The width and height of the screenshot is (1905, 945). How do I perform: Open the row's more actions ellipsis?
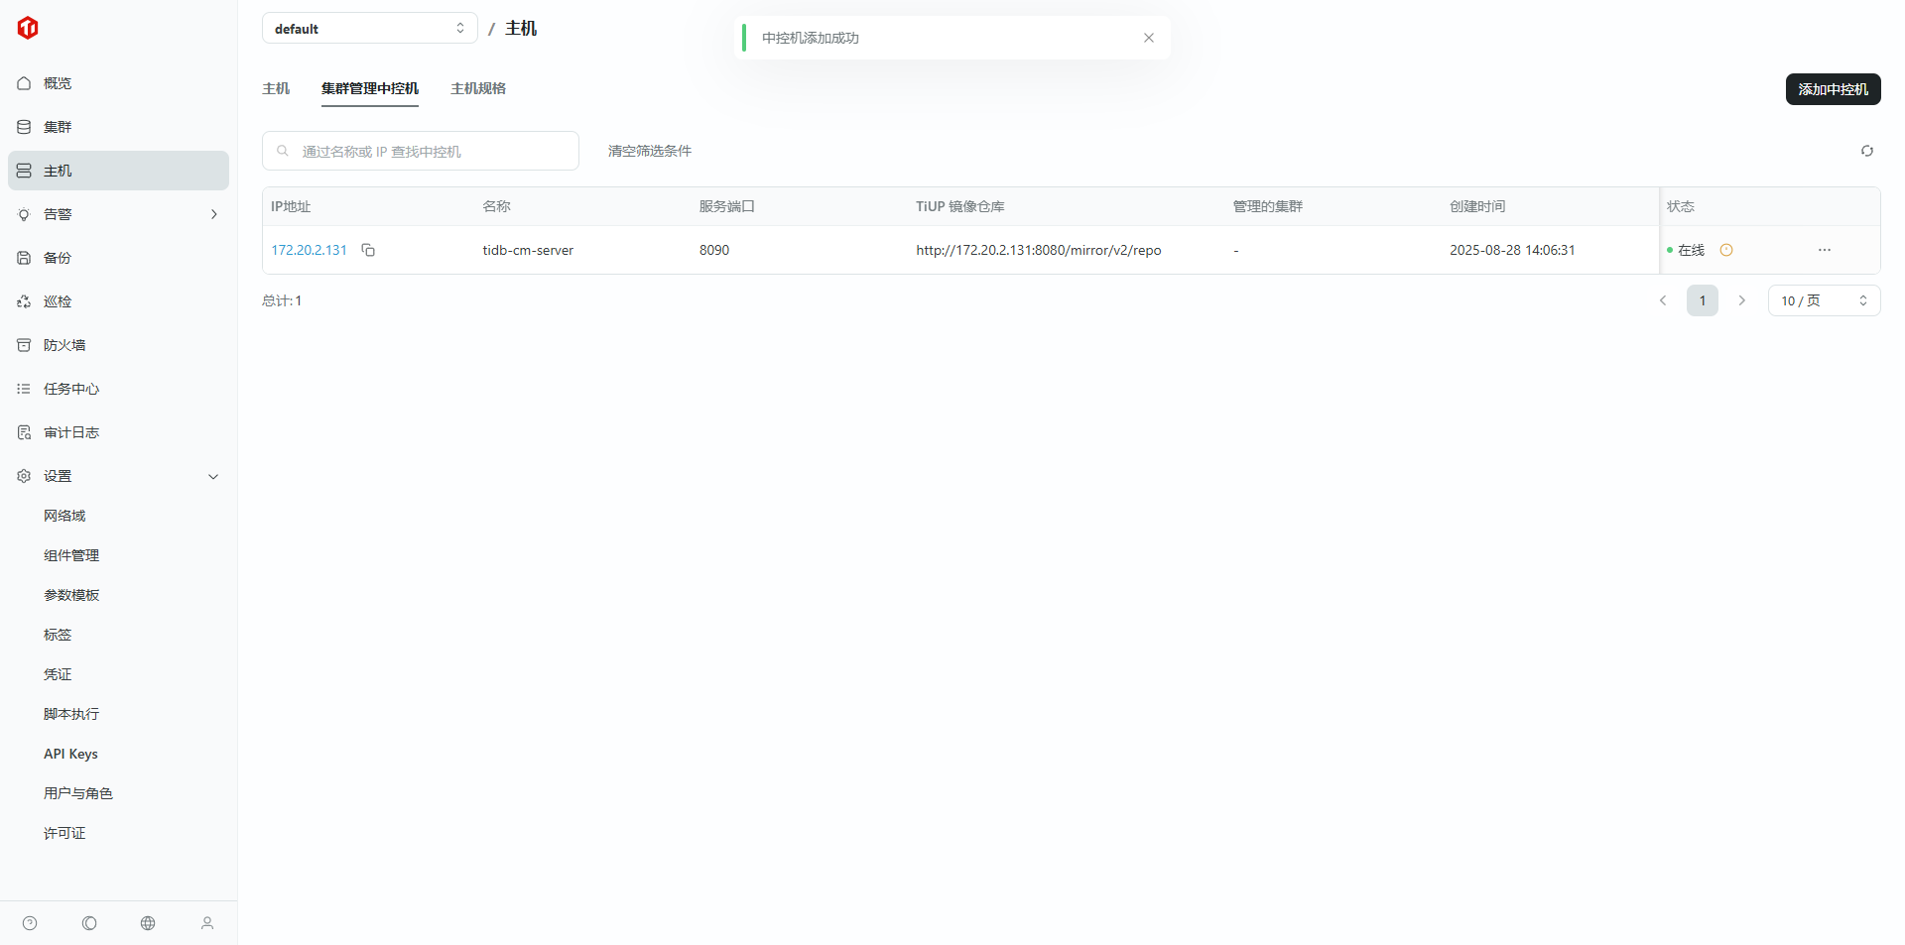(x=1824, y=250)
